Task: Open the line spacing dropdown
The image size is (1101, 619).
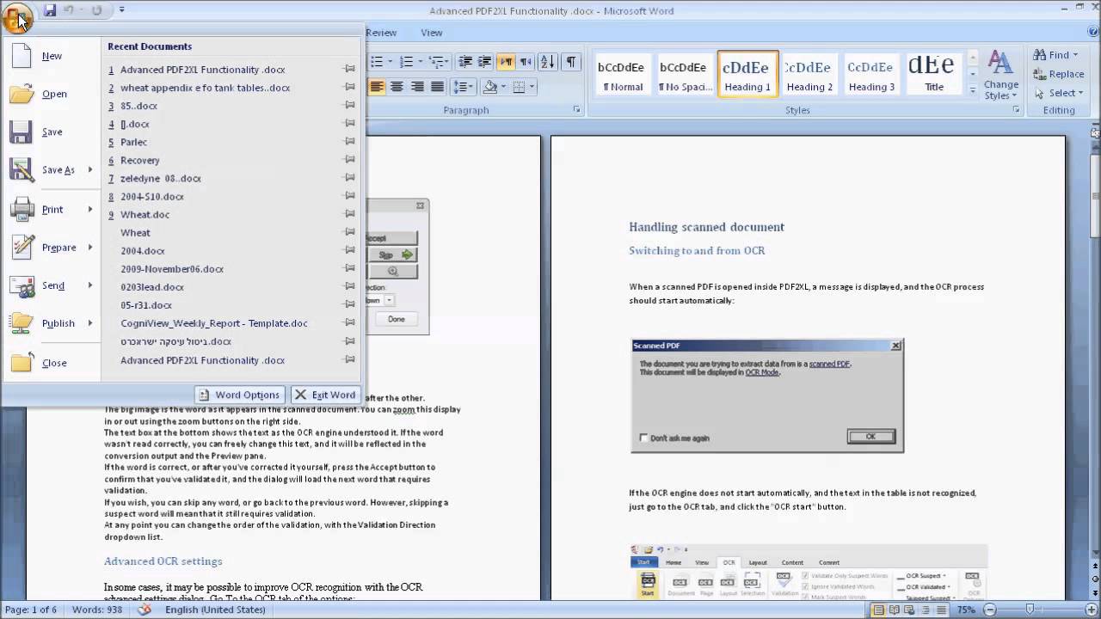Action: click(464, 87)
